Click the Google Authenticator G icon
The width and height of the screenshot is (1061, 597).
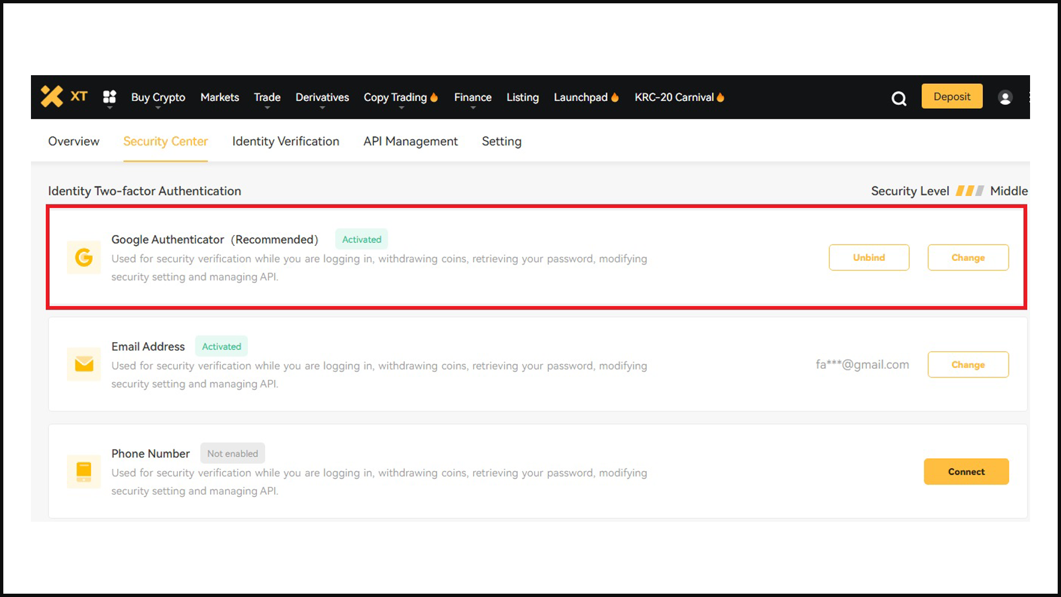(84, 257)
